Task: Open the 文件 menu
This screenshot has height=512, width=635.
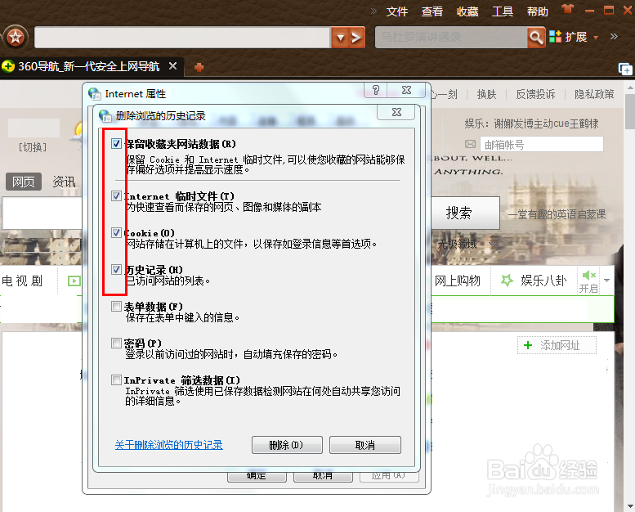Action: (397, 11)
